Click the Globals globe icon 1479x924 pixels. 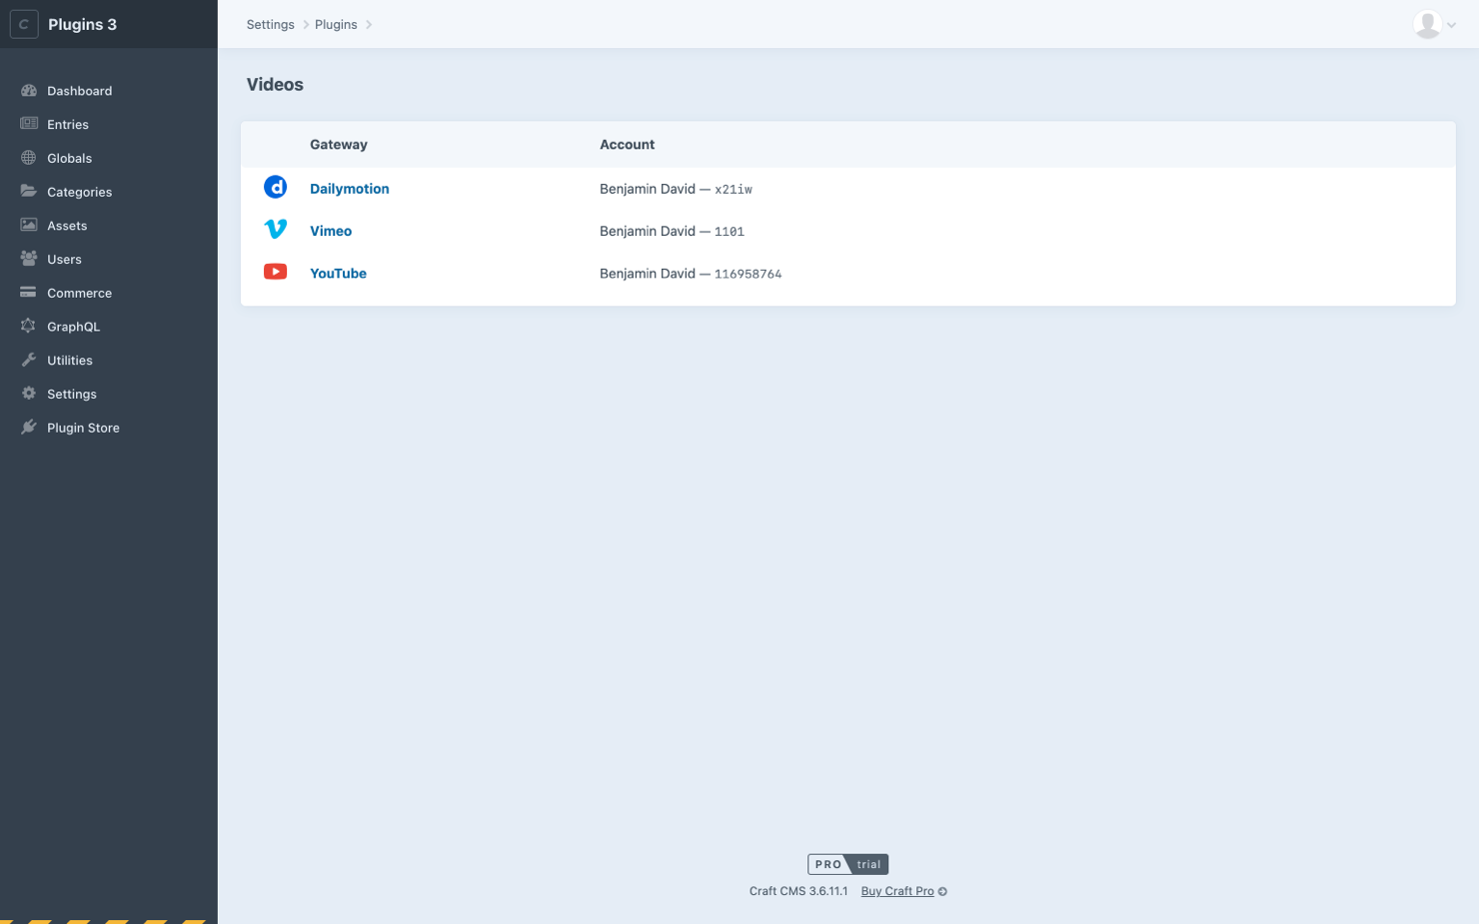point(29,158)
